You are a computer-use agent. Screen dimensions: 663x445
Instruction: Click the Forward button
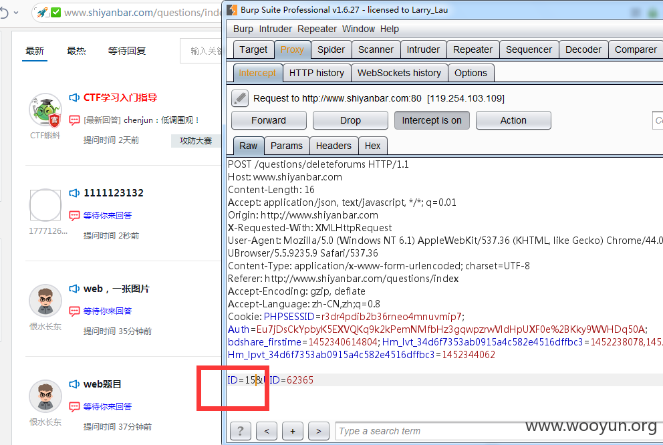(269, 120)
